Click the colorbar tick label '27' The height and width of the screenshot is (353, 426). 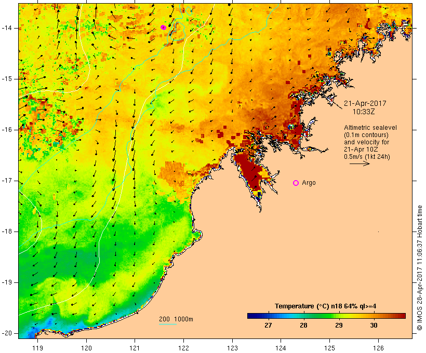268,325
